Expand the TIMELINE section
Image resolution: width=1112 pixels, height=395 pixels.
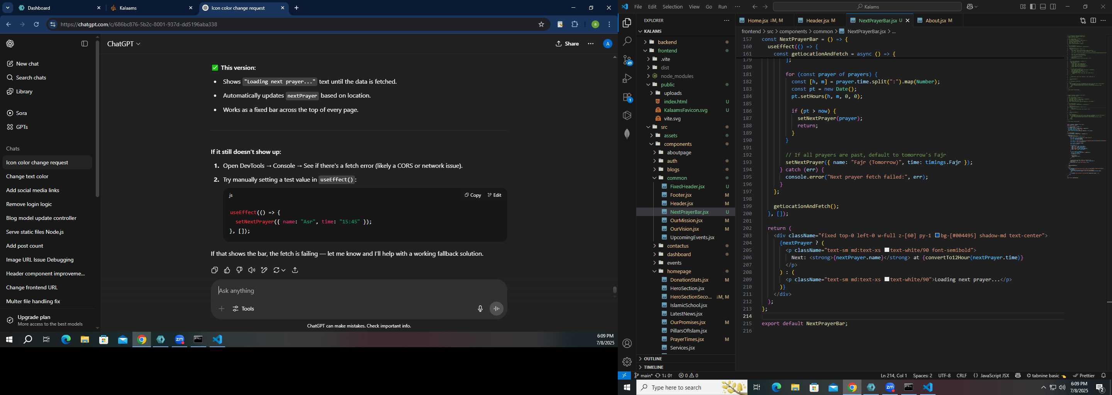[653, 367]
